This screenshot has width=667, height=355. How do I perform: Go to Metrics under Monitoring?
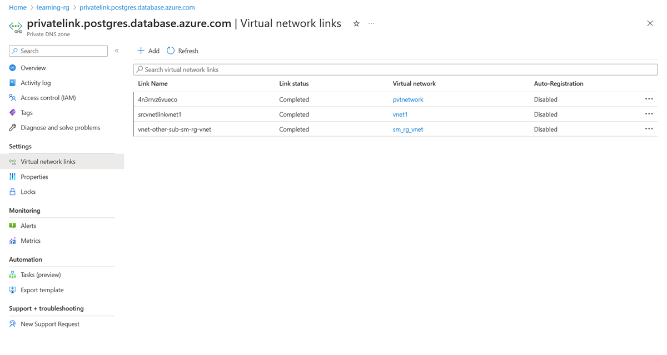(31, 241)
